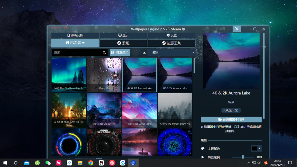Click the network status tray icon
Image resolution: width=297 pixels, height=167 pixels.
254,163
